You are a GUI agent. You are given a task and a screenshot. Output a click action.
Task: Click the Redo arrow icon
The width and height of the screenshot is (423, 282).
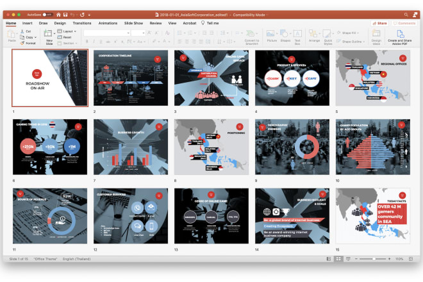pyautogui.click(x=82, y=15)
